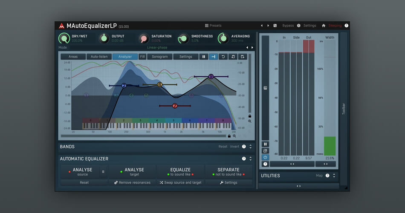Click the export curve icon in the analyzer toolbar
405x213 pixels.
click(243, 57)
